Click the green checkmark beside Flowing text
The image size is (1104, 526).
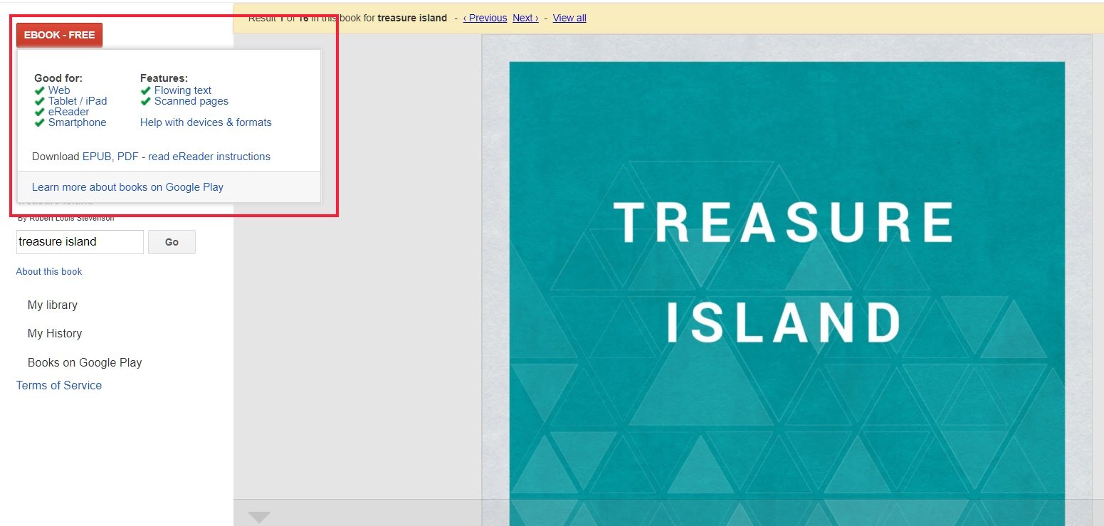click(x=146, y=90)
